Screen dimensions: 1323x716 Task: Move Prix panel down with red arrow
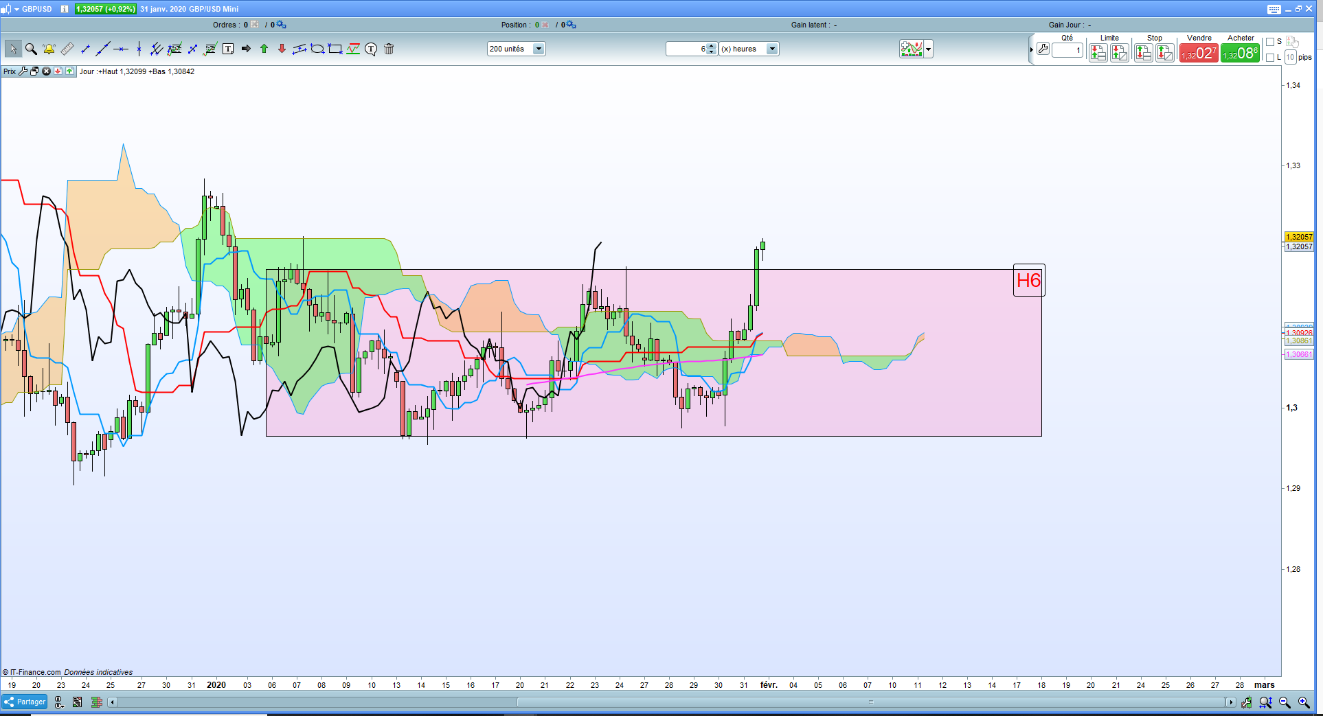tap(58, 71)
